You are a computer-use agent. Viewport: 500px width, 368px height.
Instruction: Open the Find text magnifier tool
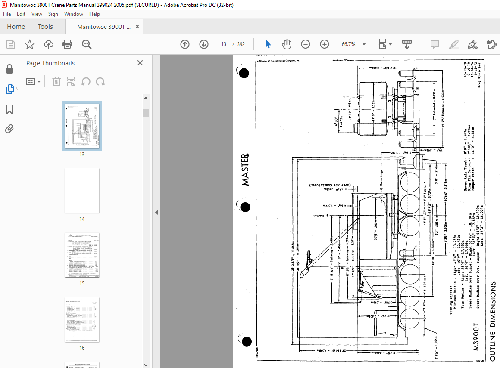[87, 45]
